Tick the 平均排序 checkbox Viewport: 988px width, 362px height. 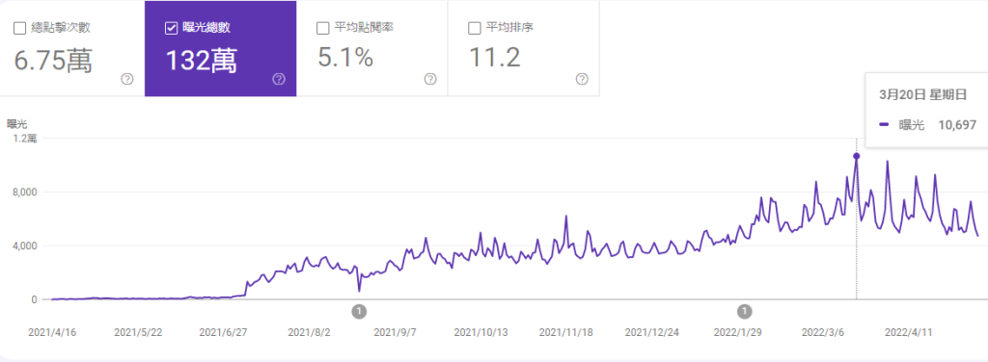475,28
